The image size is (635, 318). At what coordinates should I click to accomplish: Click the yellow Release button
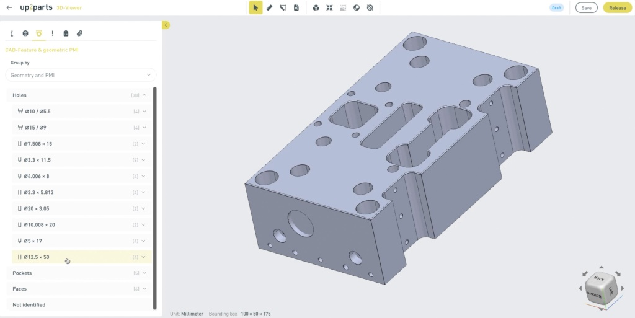(x=617, y=8)
